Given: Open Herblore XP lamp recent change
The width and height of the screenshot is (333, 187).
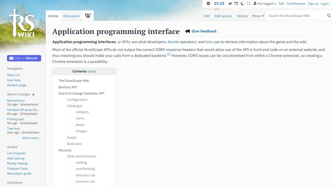Looking at the screenshot, I should 23,110.
